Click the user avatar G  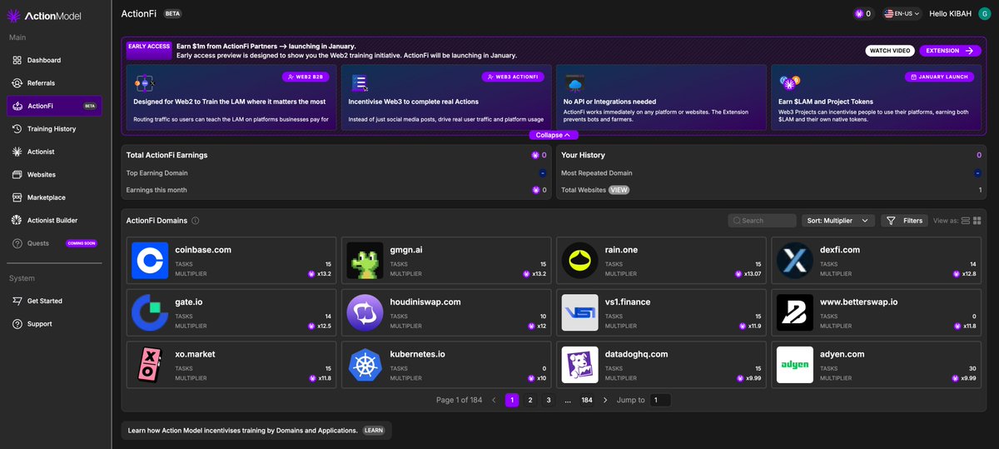coord(985,14)
